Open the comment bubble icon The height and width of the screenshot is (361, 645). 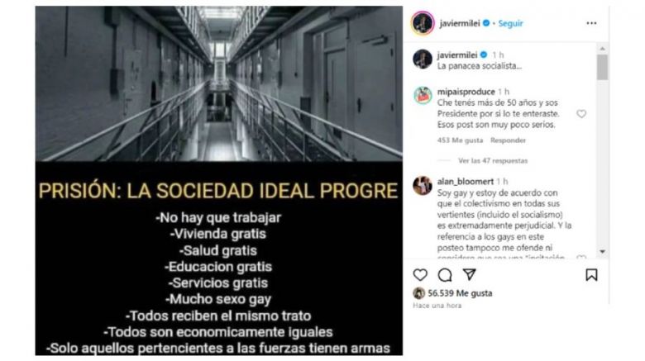pos(445,274)
